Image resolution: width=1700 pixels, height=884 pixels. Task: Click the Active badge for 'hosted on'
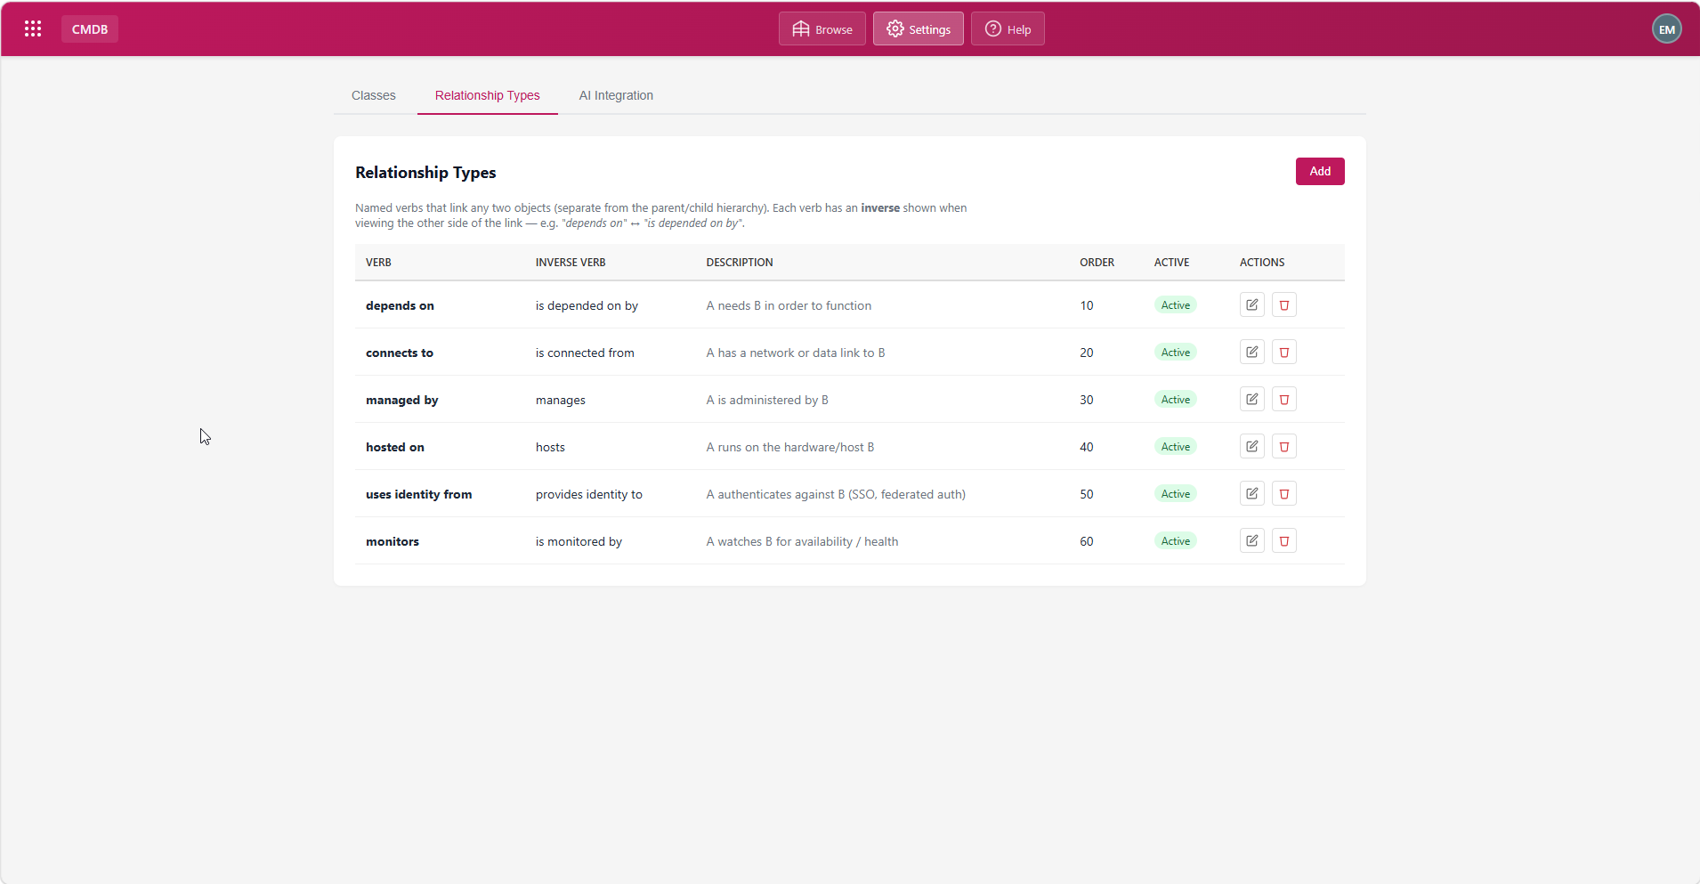point(1175,446)
